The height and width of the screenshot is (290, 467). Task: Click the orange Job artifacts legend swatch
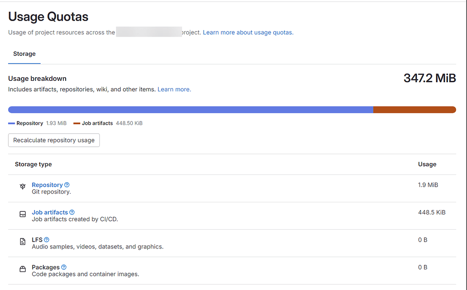[x=77, y=123]
